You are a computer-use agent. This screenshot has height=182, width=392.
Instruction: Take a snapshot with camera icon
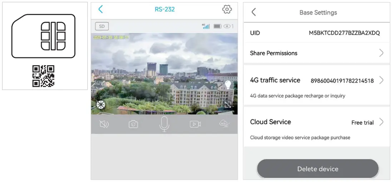(x=133, y=124)
